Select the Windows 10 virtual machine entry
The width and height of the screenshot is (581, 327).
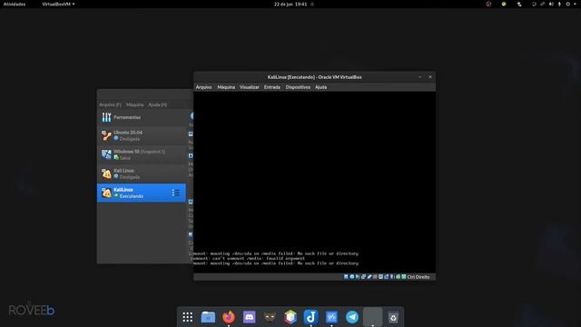click(x=142, y=154)
